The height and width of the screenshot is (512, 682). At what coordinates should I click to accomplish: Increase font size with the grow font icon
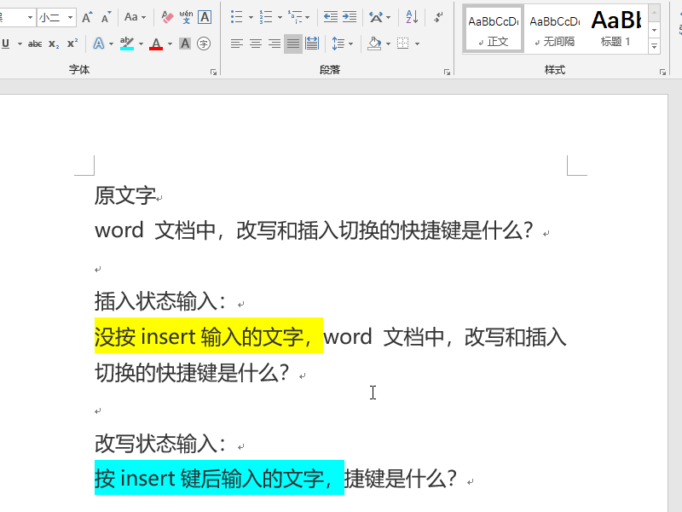[87, 17]
